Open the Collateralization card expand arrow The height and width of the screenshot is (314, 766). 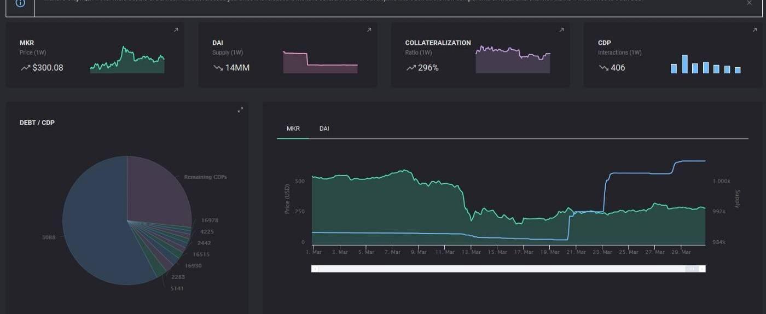tap(561, 30)
